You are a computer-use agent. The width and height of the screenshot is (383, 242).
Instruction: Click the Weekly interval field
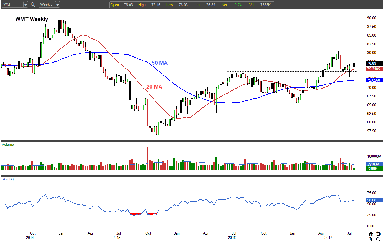click(x=47, y=4)
